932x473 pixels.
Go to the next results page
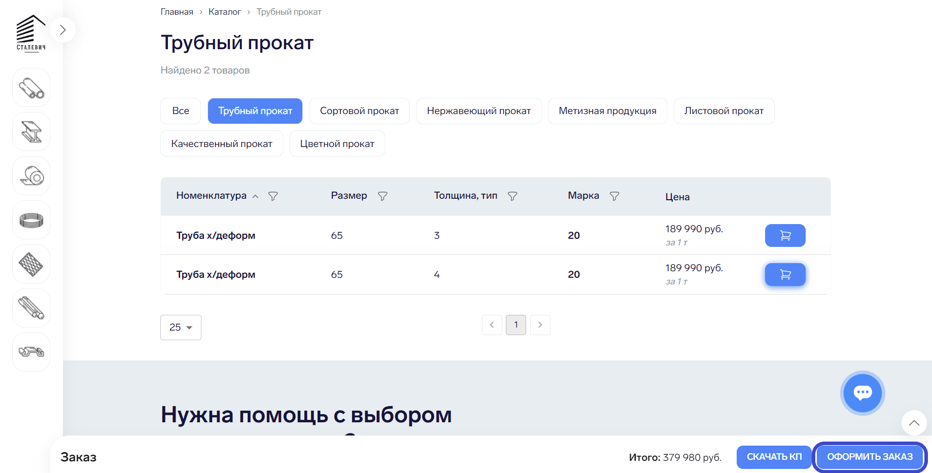tap(540, 325)
